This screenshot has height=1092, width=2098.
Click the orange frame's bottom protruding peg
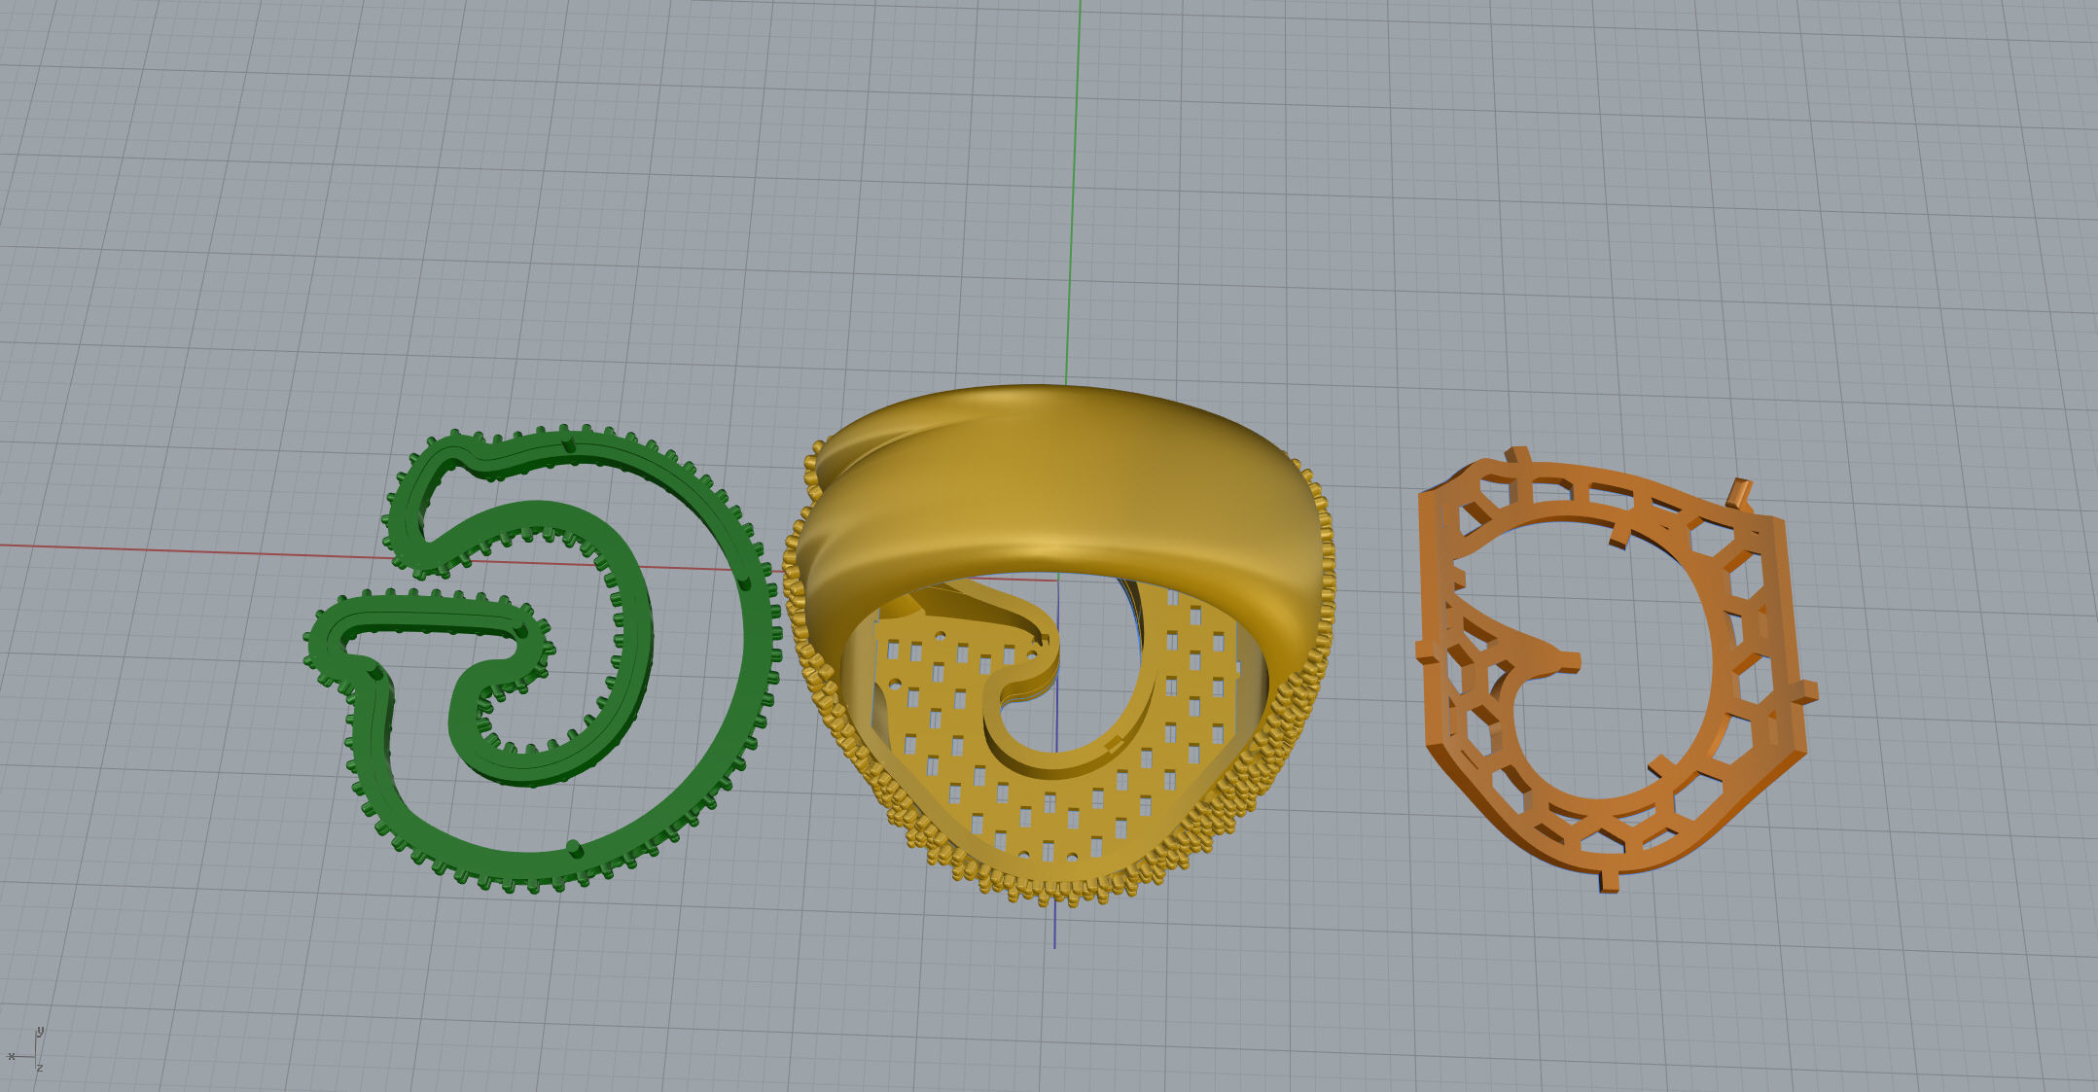1610,881
